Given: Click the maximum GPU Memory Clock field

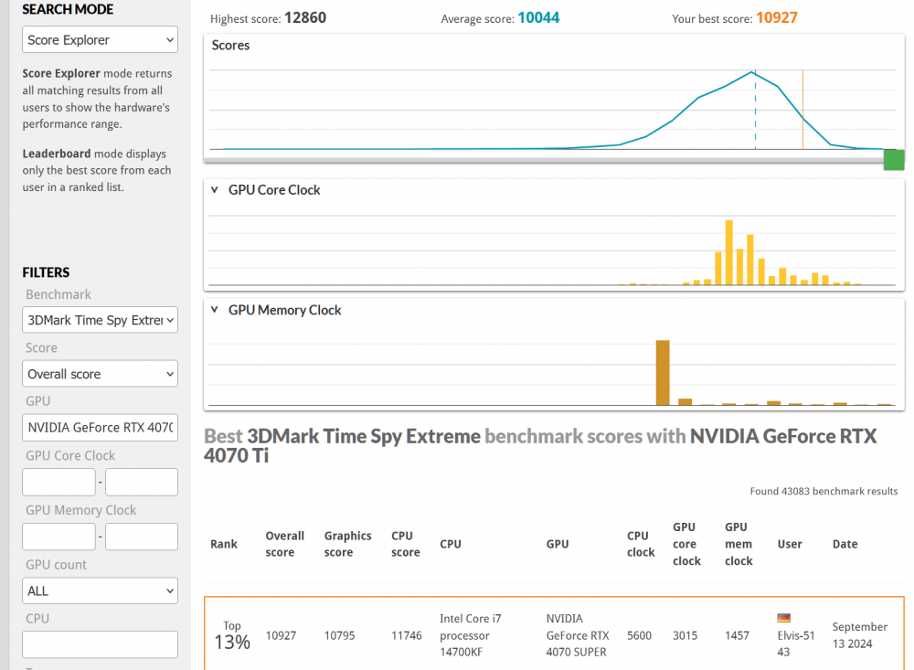Looking at the screenshot, I should (x=142, y=537).
